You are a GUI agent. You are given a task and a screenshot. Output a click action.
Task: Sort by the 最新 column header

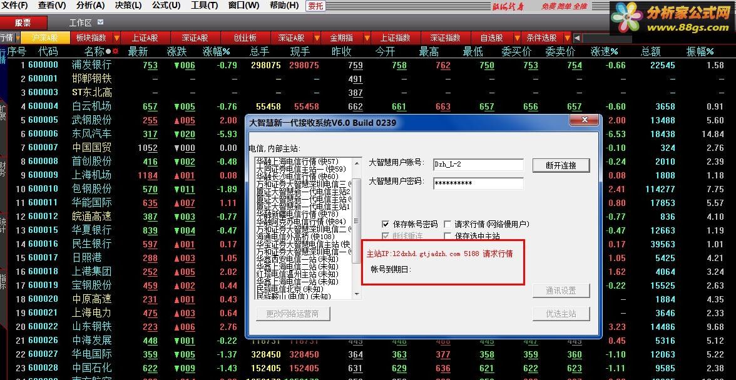point(138,51)
